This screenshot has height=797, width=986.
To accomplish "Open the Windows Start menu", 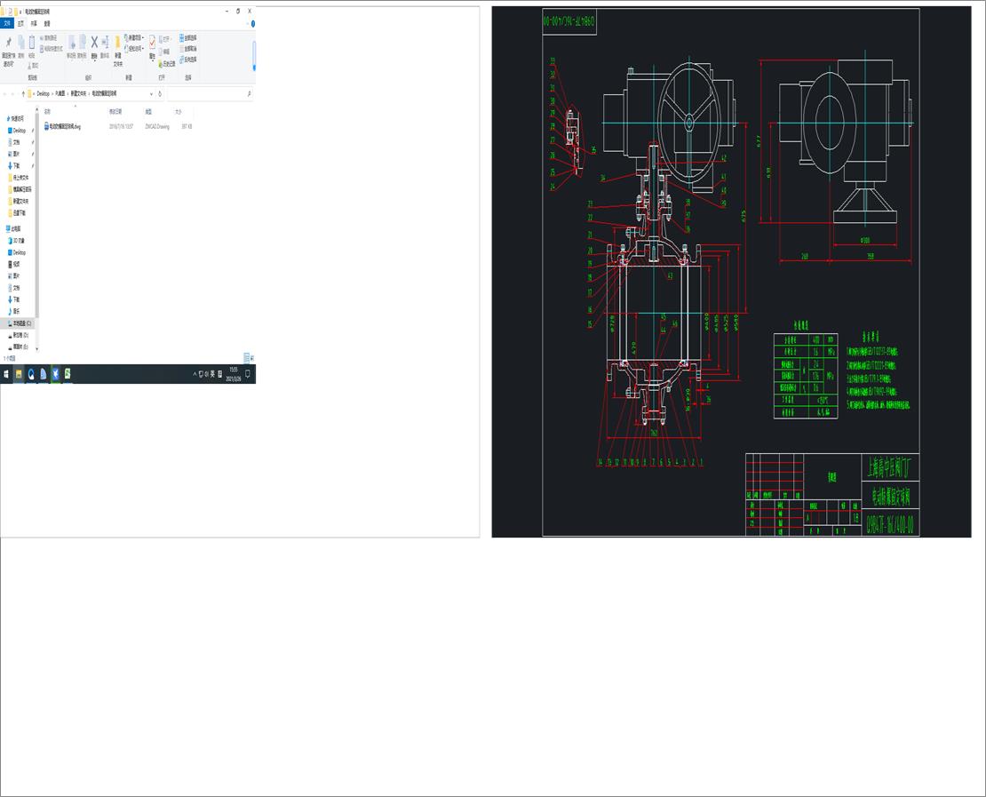I will point(5,374).
